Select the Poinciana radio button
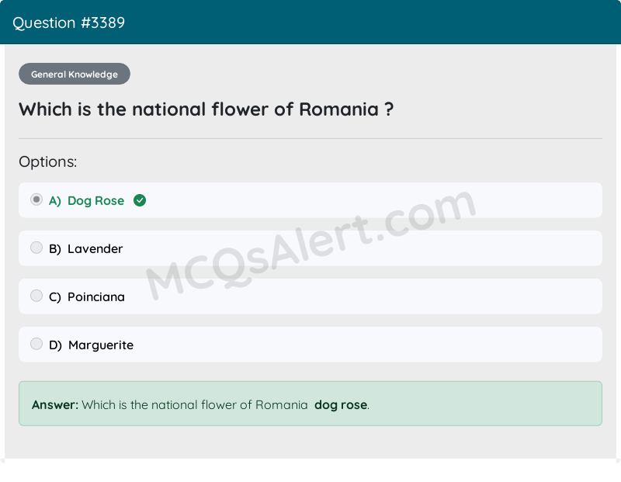The height and width of the screenshot is (482, 621). [36, 296]
